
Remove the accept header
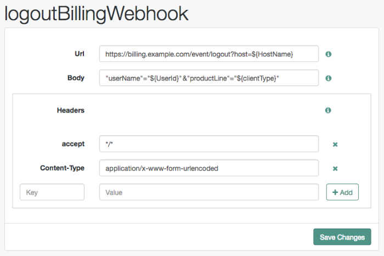pyautogui.click(x=335, y=144)
